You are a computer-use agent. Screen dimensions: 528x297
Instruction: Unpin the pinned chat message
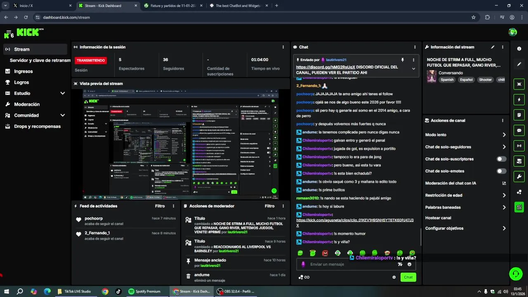click(403, 60)
